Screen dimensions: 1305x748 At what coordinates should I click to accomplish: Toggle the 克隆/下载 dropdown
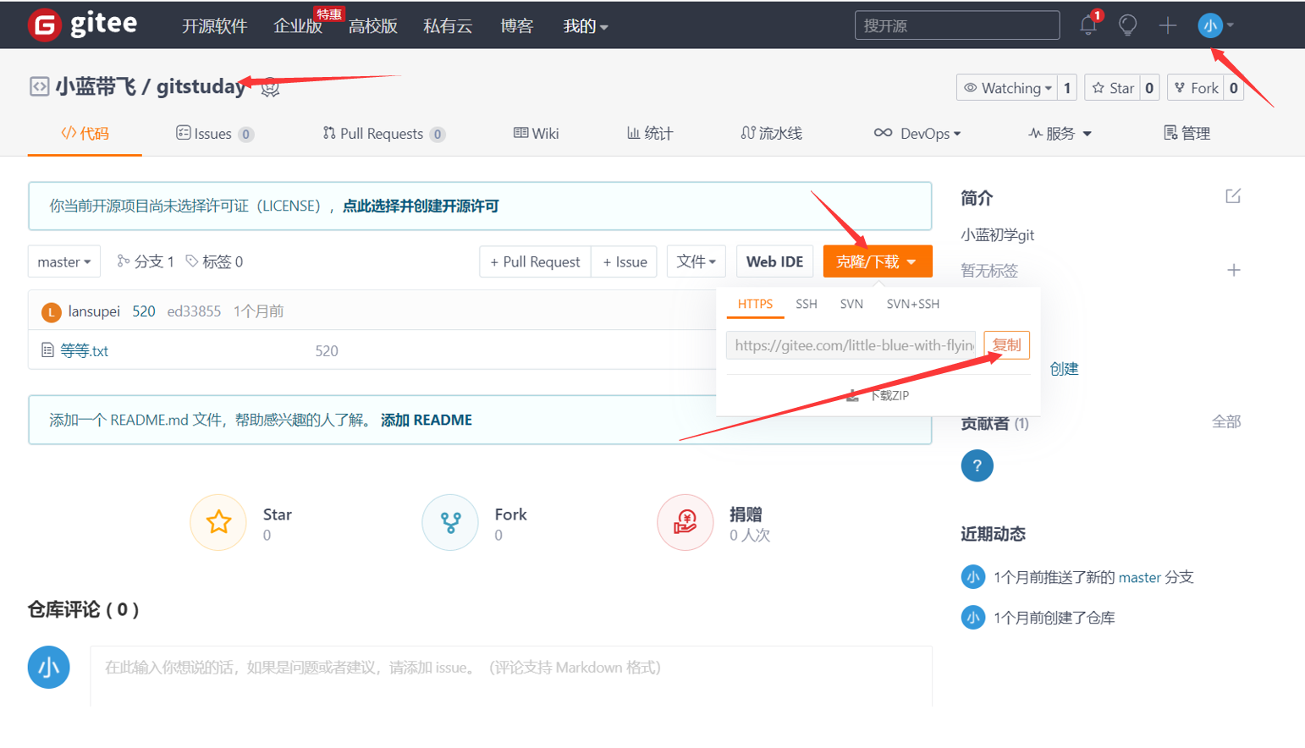coord(878,261)
